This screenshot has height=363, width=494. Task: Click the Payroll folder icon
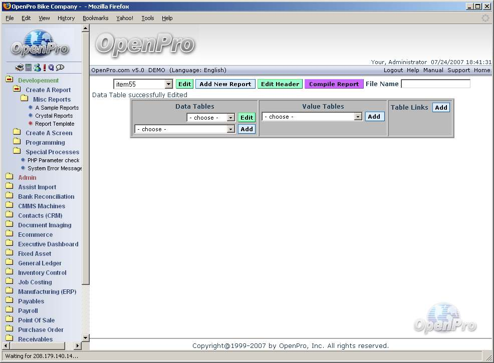click(x=10, y=310)
